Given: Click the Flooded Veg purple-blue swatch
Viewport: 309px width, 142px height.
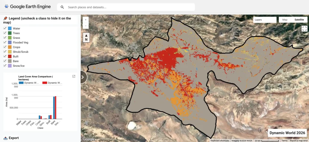Looking at the screenshot, I should tap(10, 43).
